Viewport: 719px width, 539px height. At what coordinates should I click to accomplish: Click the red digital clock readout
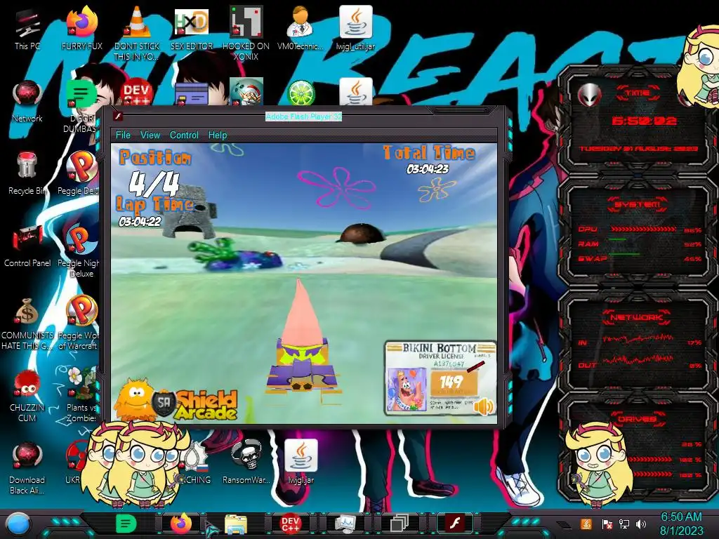click(x=644, y=121)
